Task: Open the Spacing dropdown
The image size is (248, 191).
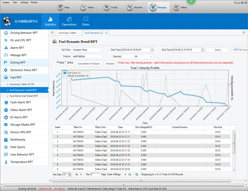Action: pyautogui.click(x=151, y=57)
